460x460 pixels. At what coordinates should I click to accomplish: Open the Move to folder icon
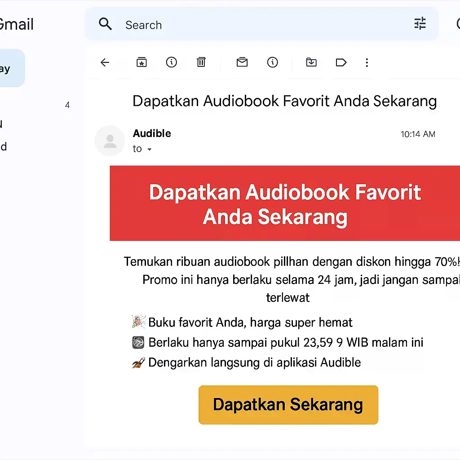point(311,62)
